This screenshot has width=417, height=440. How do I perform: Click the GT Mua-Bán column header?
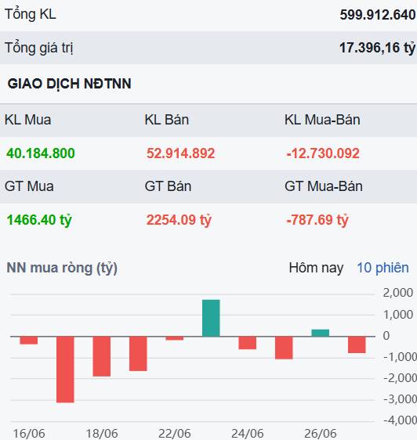pyautogui.click(x=324, y=186)
